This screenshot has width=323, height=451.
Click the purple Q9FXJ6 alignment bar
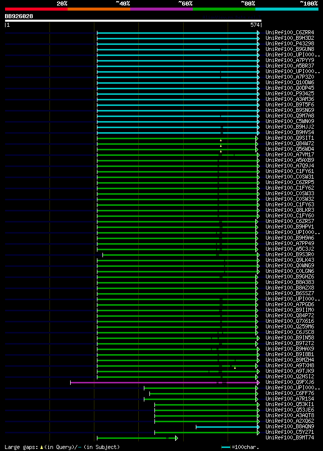[165, 382]
